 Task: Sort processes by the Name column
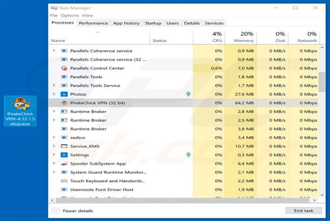(100, 37)
